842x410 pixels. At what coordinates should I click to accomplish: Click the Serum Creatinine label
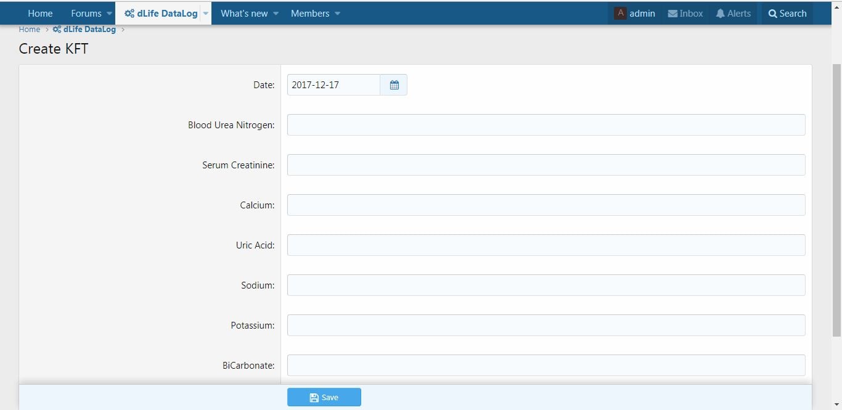click(x=239, y=165)
